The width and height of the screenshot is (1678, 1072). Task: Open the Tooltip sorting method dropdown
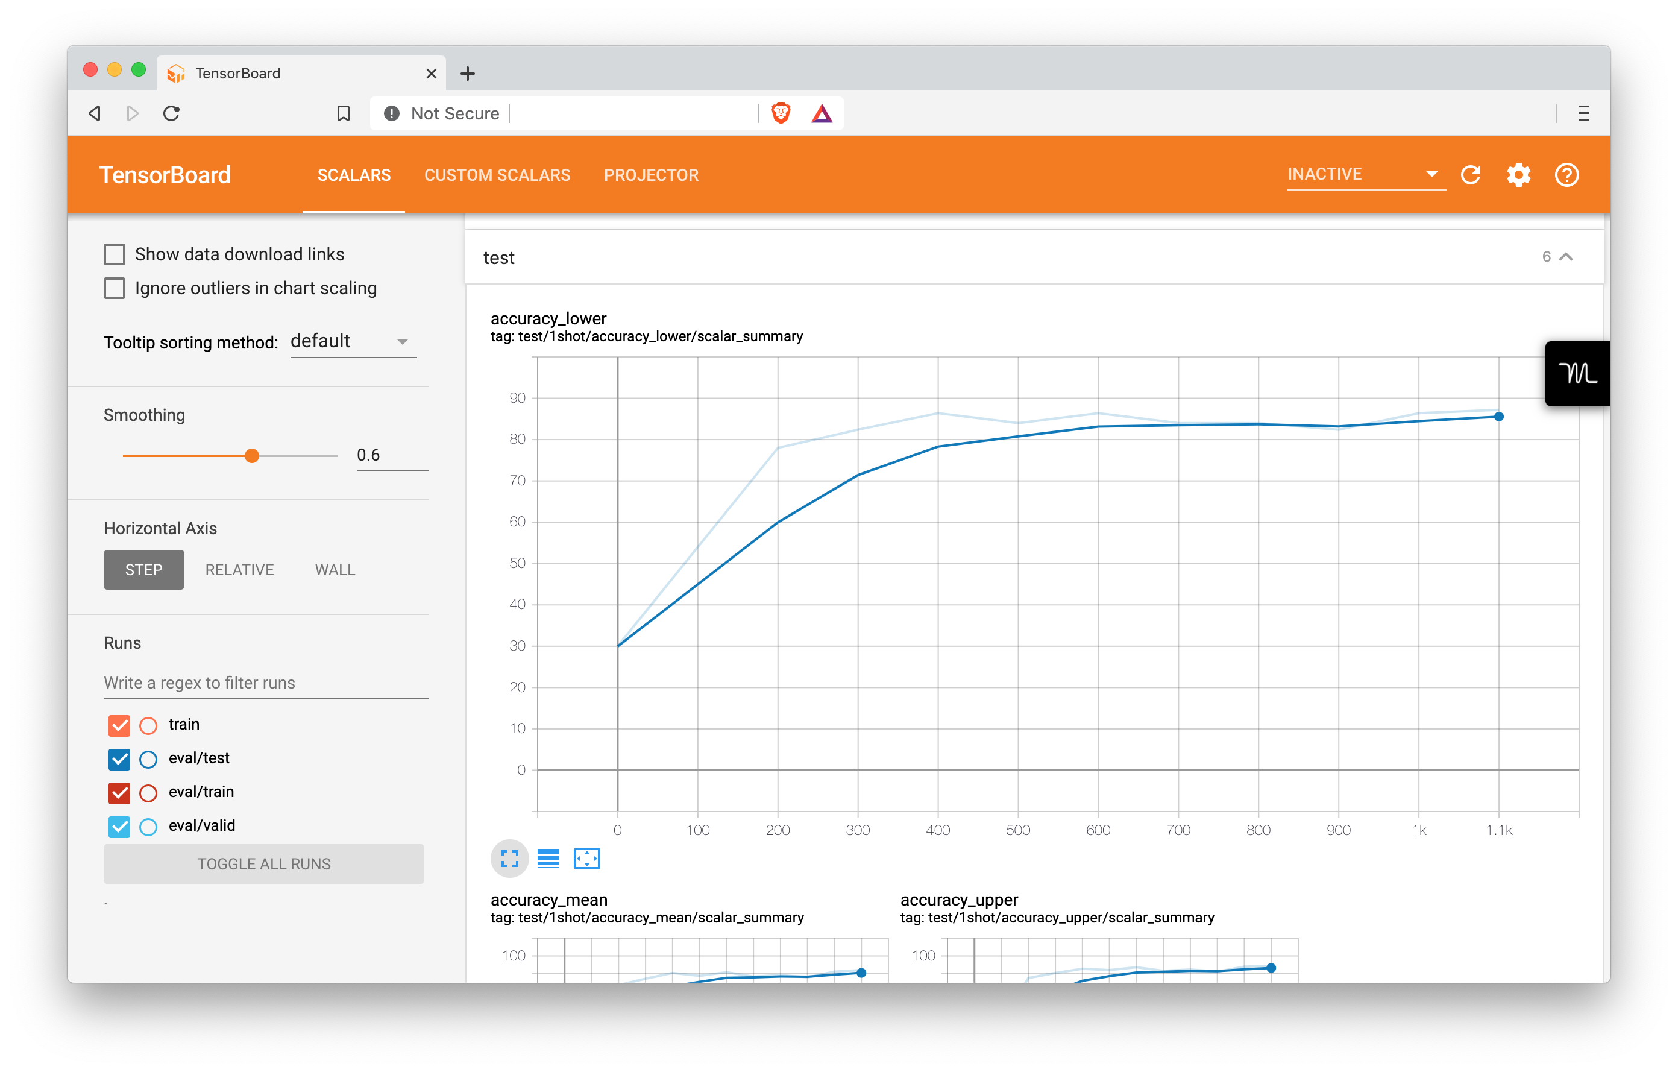[352, 341]
